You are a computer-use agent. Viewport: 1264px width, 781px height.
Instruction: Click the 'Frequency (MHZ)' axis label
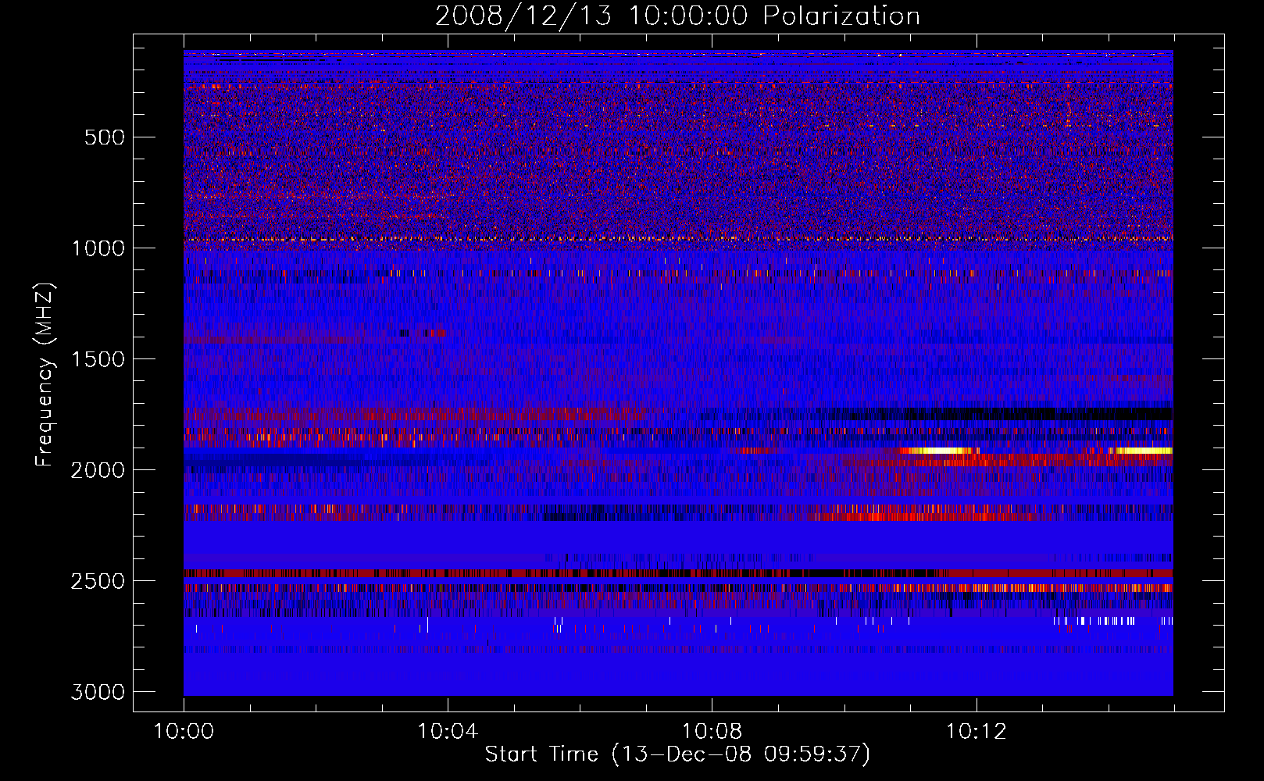[x=45, y=375]
